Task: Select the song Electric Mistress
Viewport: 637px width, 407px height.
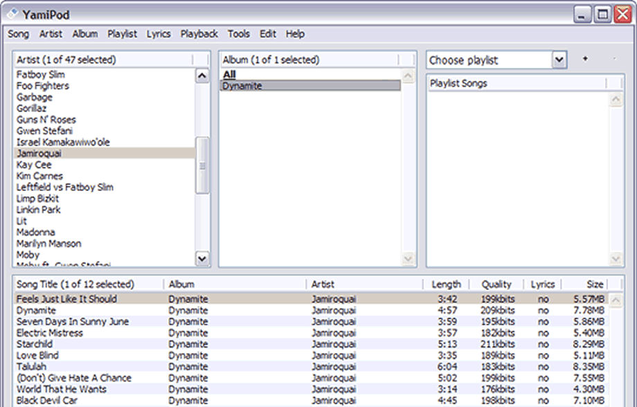Action: pyautogui.click(x=50, y=333)
